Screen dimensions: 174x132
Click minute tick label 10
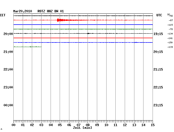(106, 125)
